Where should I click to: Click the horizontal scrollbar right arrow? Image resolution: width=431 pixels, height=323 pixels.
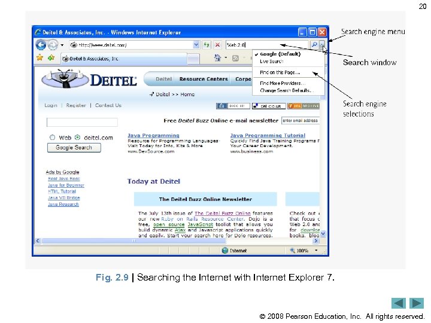point(316,241)
